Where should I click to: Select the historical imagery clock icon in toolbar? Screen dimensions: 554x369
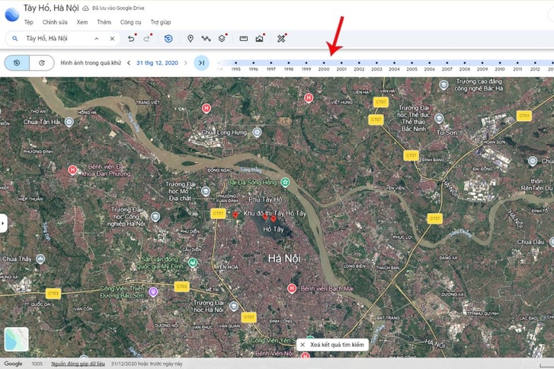(x=168, y=39)
